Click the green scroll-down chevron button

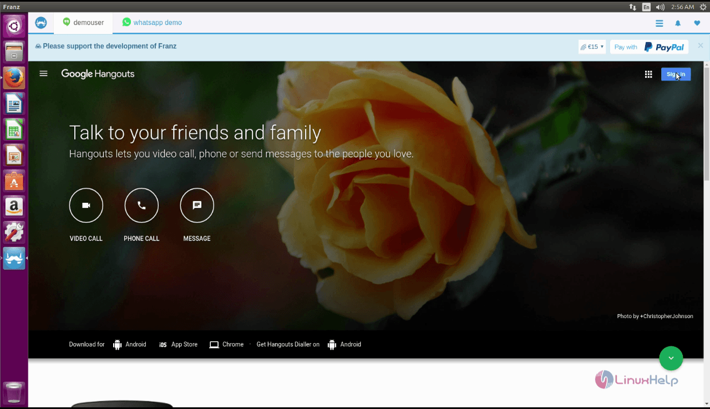[671, 358]
